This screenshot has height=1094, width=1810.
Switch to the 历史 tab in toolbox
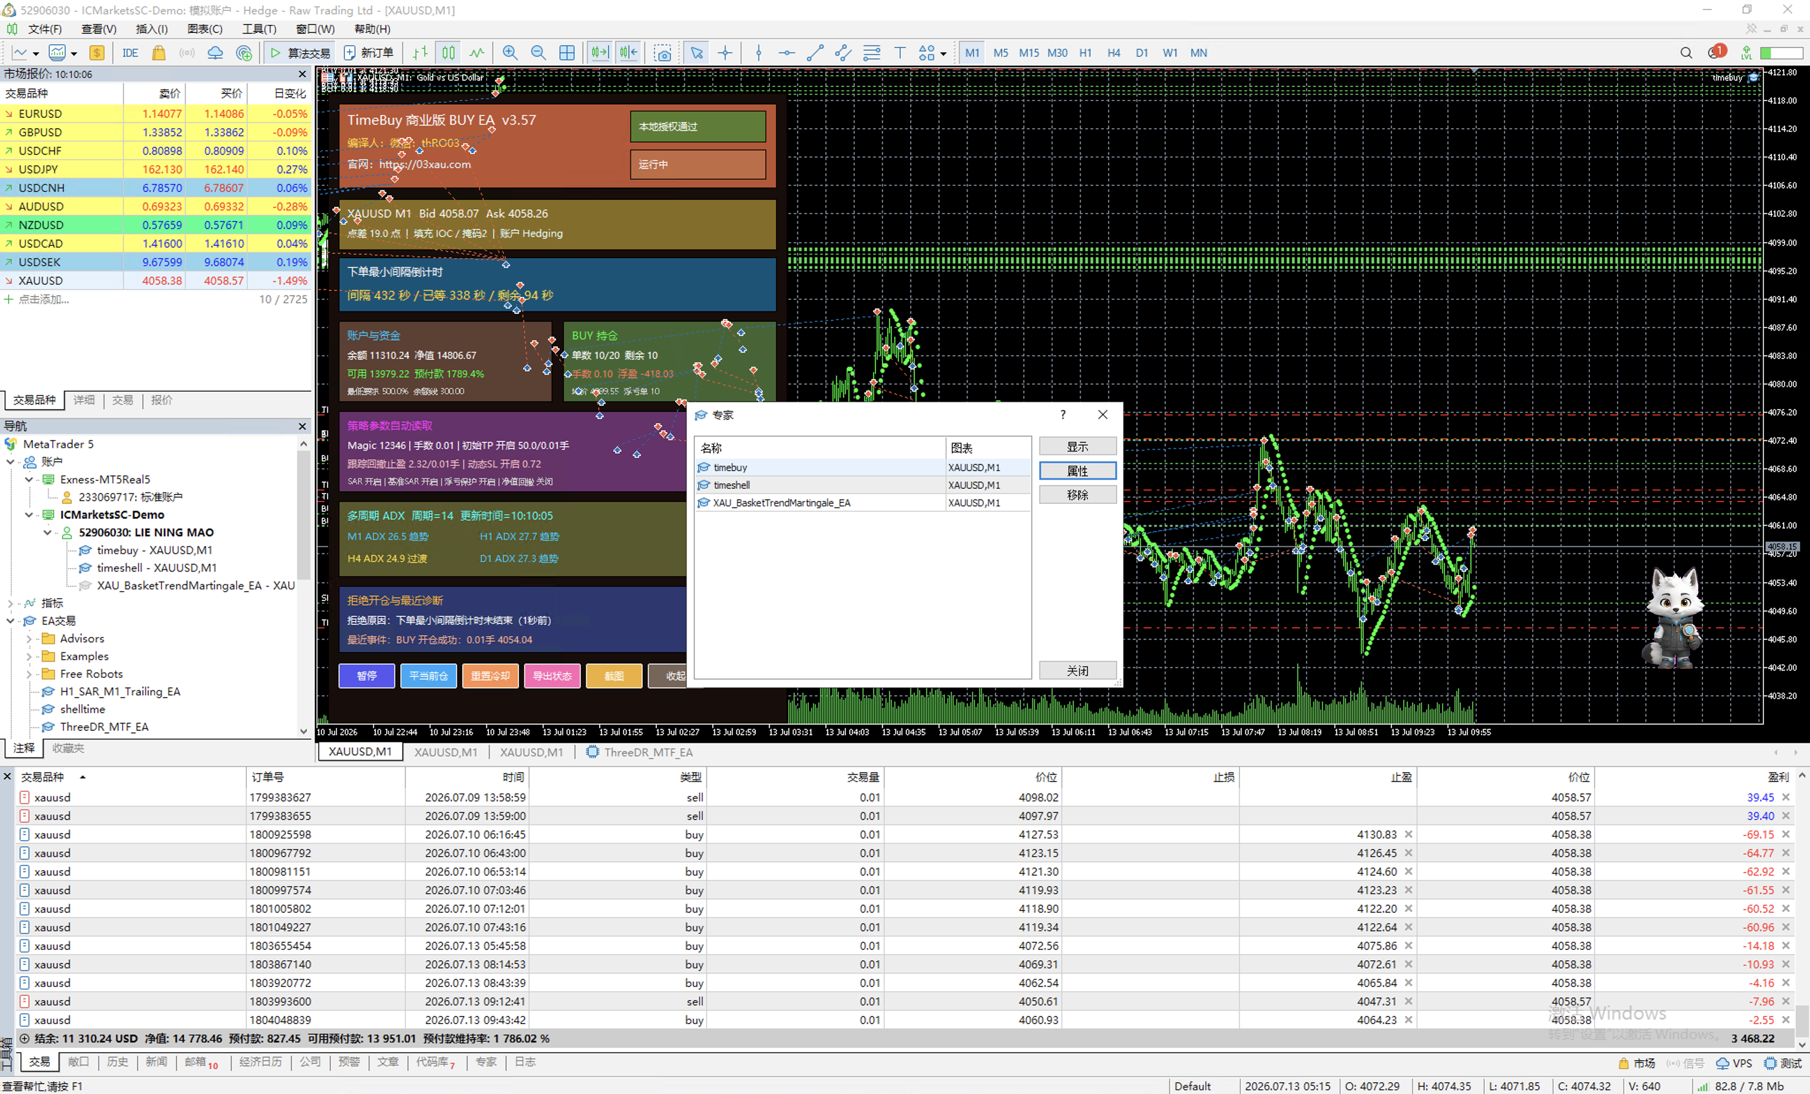click(x=118, y=1062)
